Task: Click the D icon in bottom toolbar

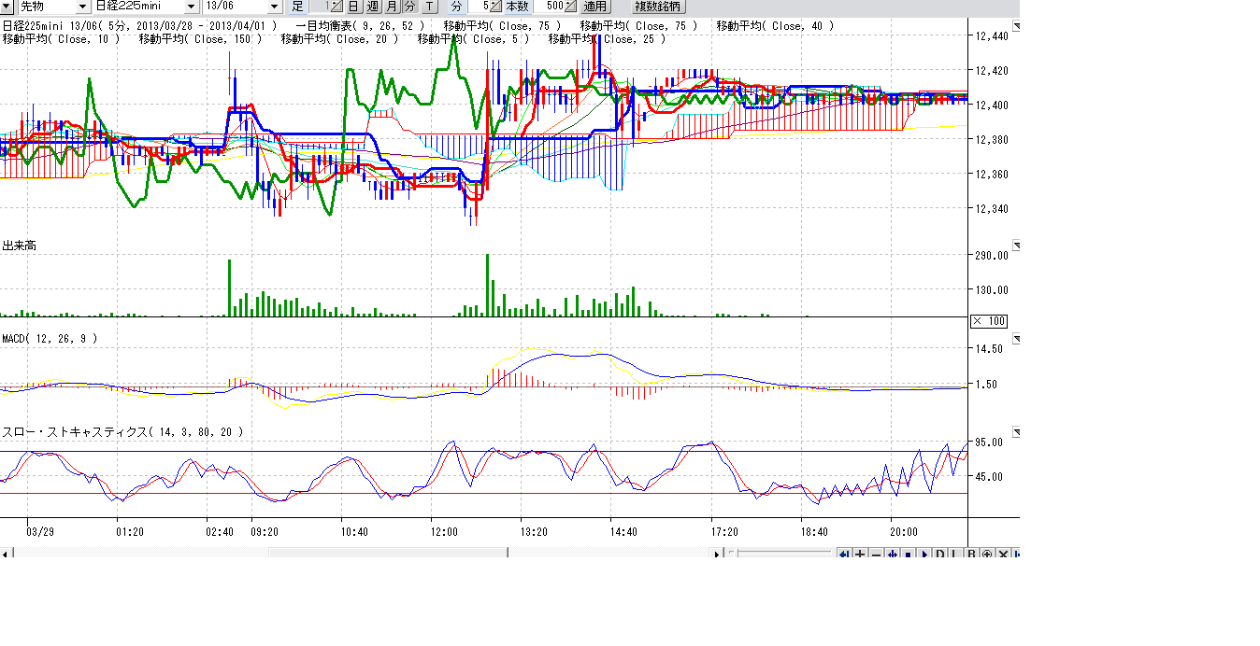Action: [939, 555]
